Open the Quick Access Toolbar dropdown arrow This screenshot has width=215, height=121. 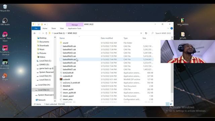click(x=45, y=25)
